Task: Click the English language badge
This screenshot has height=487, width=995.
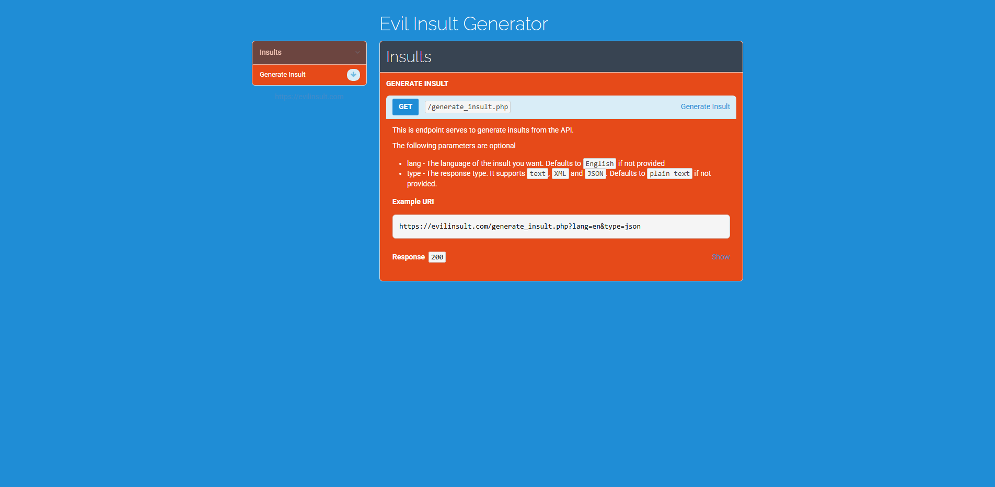Action: [599, 163]
